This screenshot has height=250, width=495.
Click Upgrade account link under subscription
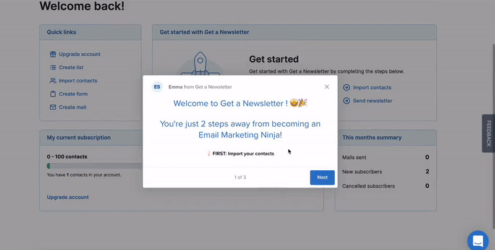pos(67,197)
